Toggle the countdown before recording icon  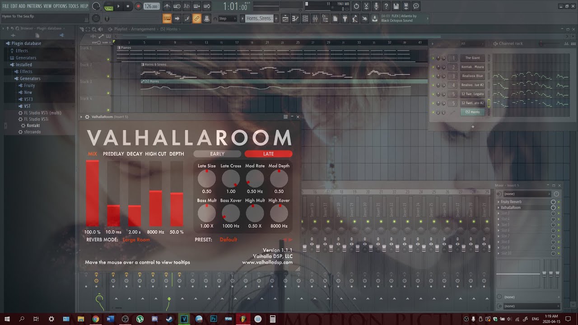click(x=187, y=6)
